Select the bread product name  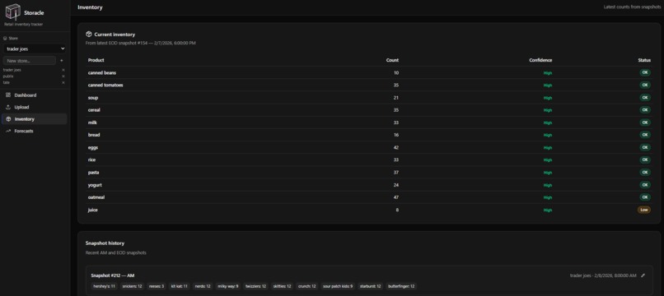tap(94, 135)
